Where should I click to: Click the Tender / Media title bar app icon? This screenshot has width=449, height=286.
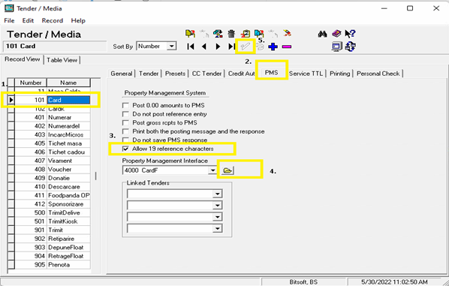(x=9, y=8)
